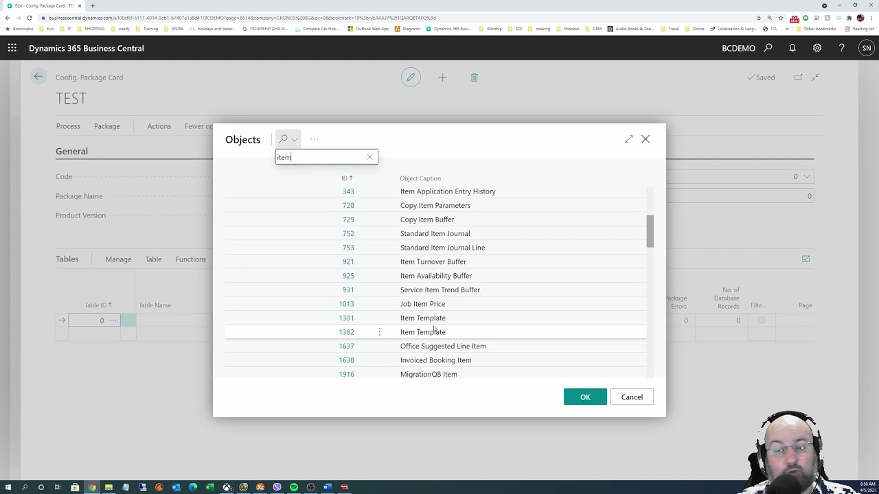The height and width of the screenshot is (494, 879).
Task: Open the settings gear
Action: pos(817,48)
